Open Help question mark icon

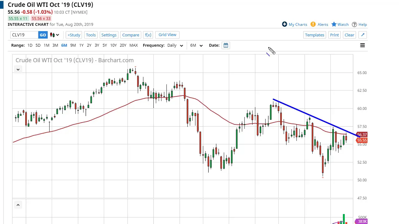coord(354,24)
